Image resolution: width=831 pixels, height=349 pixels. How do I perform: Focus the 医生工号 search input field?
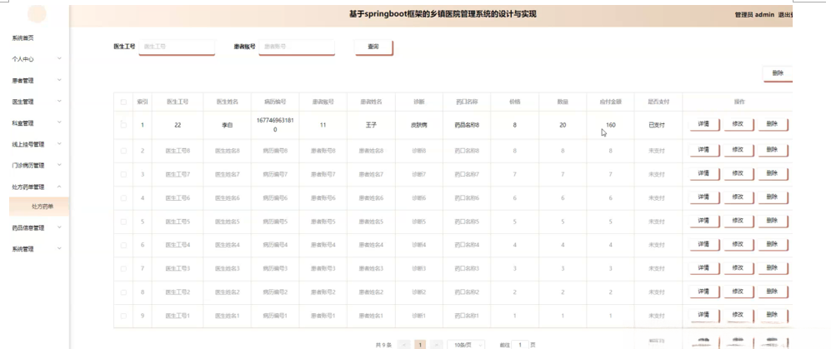point(177,47)
